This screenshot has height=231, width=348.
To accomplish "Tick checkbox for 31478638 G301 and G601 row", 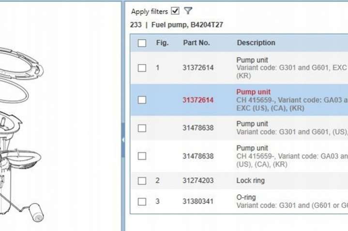I will [x=142, y=128].
